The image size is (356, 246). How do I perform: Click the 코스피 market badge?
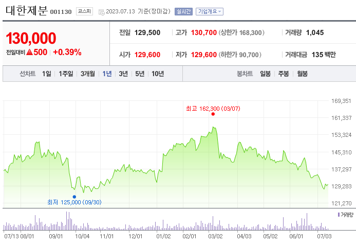(84, 11)
